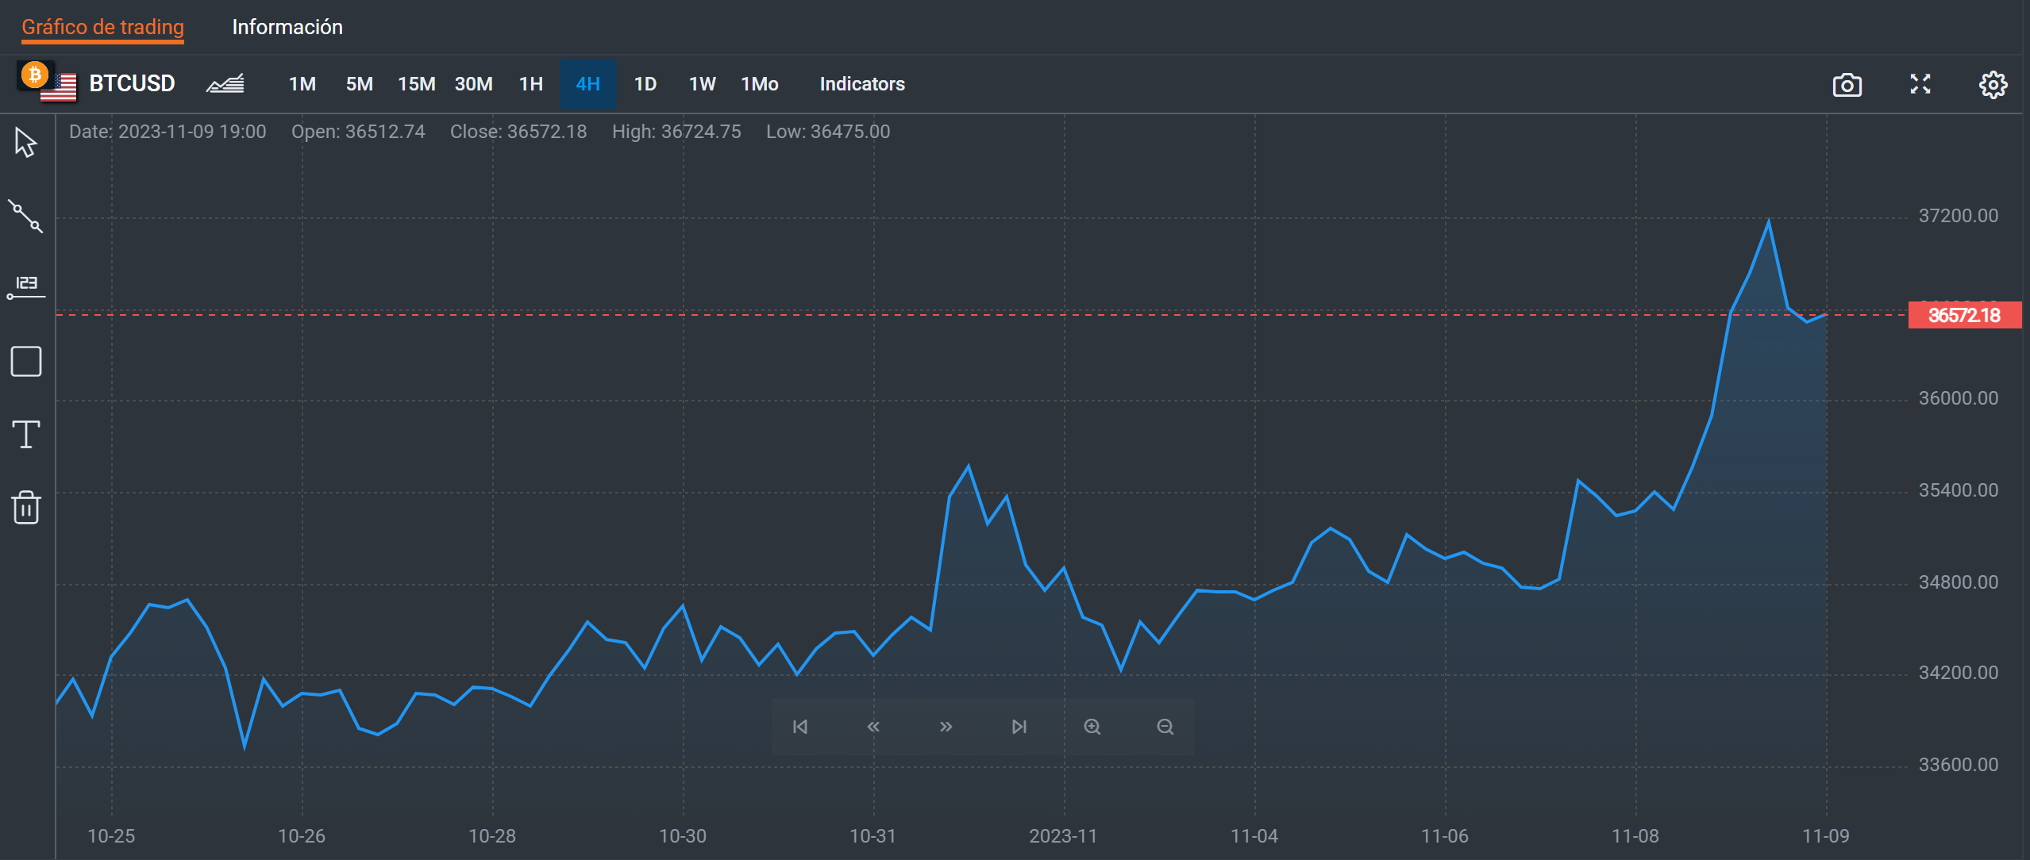Image resolution: width=2030 pixels, height=860 pixels.
Task: Select the 4H timeframe
Action: (588, 84)
